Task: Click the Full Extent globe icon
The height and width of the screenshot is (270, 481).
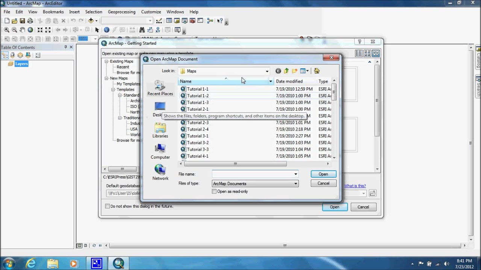Action: 30,30
